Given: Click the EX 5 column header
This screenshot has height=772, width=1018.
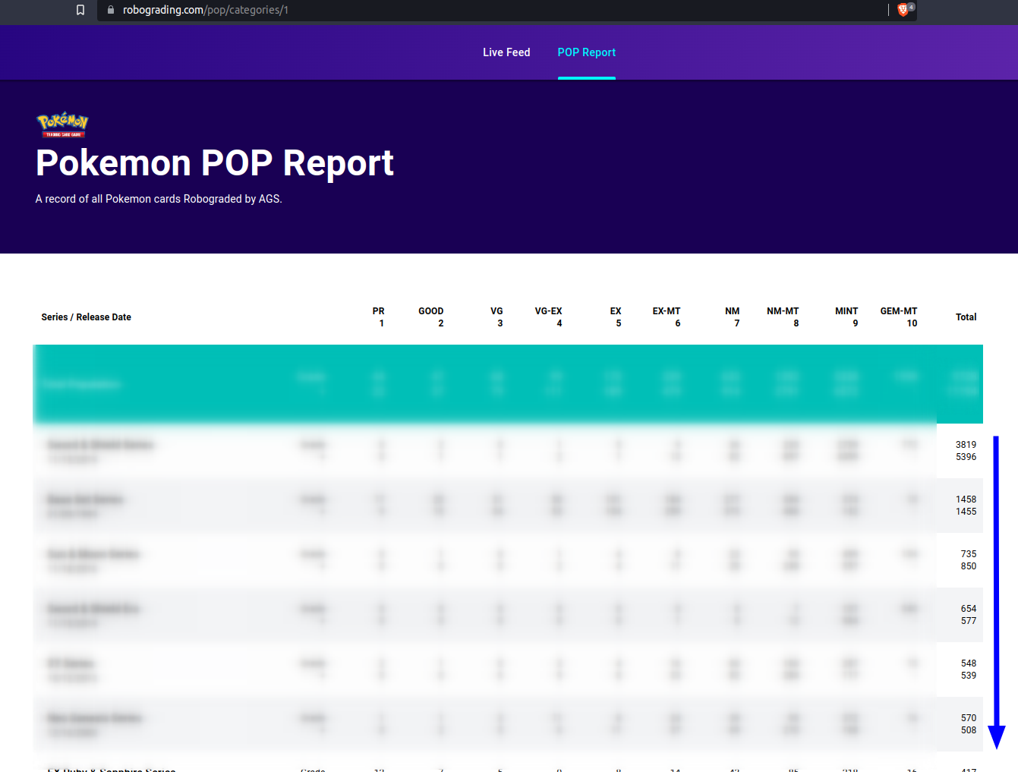Looking at the screenshot, I should (x=616, y=317).
